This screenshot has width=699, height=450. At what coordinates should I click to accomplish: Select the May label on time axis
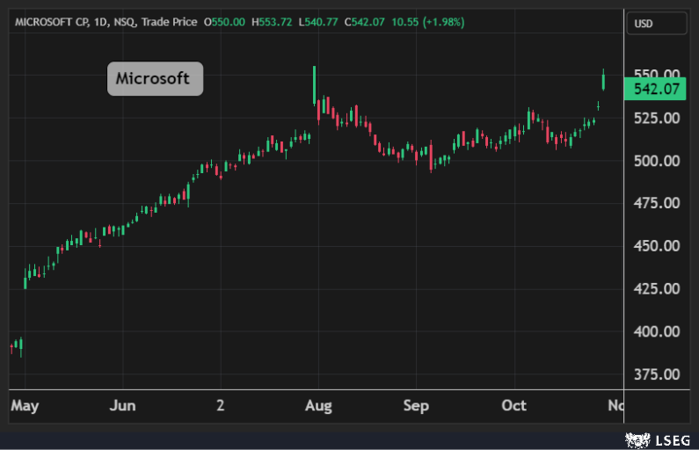25,405
